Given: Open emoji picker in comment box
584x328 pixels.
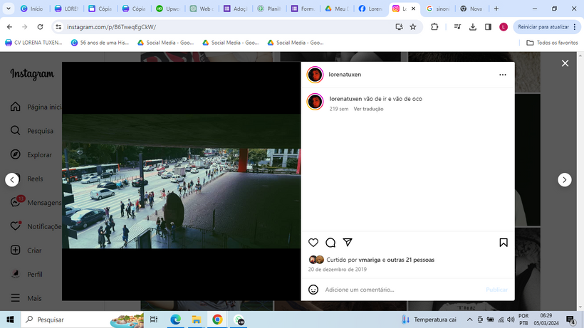Looking at the screenshot, I should pyautogui.click(x=313, y=290).
